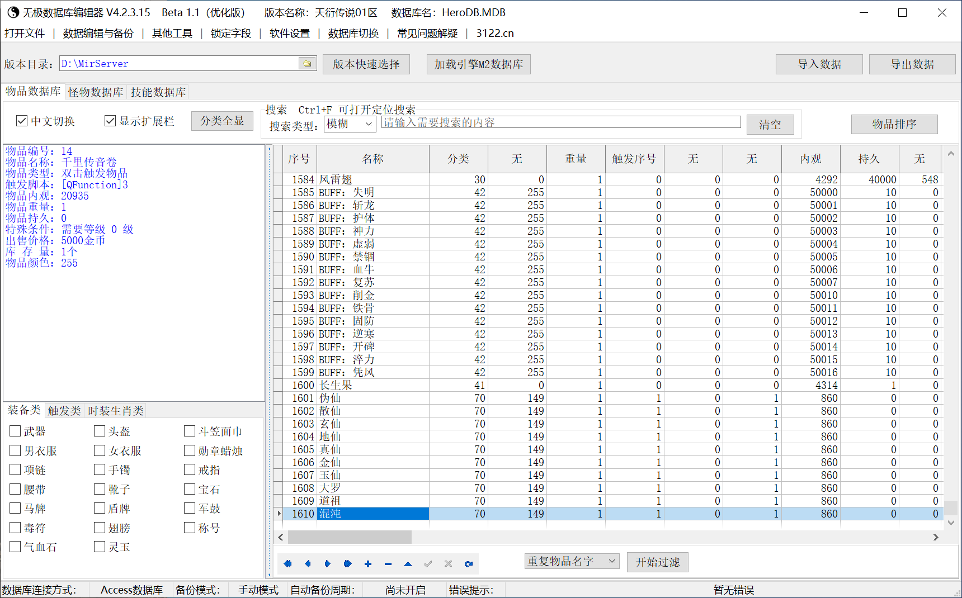This screenshot has height=598, width=962.
Task: Click horizontal scrollbar right arrow
Action: [x=936, y=537]
